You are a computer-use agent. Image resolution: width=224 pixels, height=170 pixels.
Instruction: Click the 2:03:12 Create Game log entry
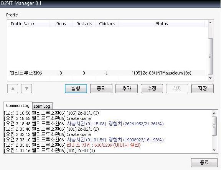(47, 134)
